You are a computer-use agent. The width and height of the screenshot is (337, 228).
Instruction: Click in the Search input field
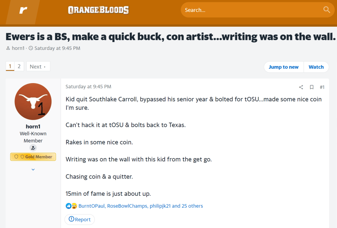click(x=250, y=10)
